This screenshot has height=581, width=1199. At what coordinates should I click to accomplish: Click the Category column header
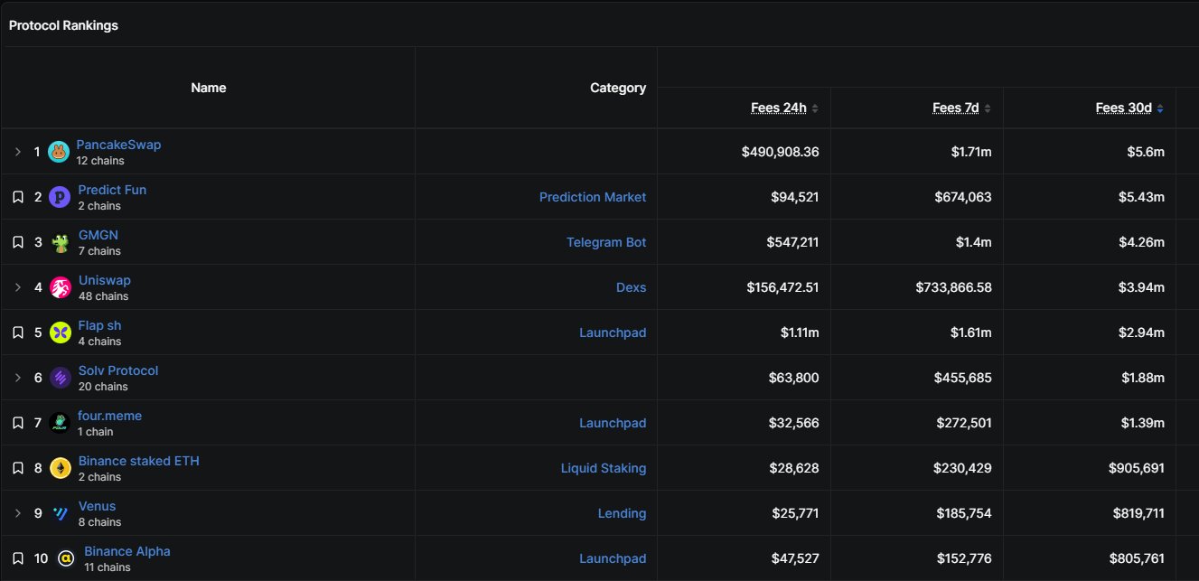618,88
